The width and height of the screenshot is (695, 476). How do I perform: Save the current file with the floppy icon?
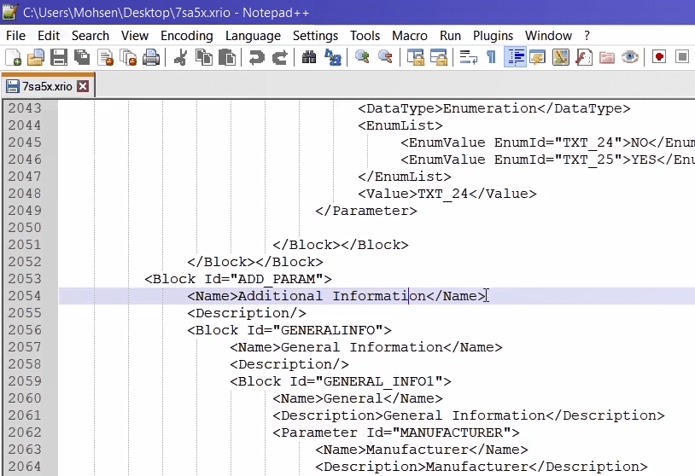click(x=58, y=57)
